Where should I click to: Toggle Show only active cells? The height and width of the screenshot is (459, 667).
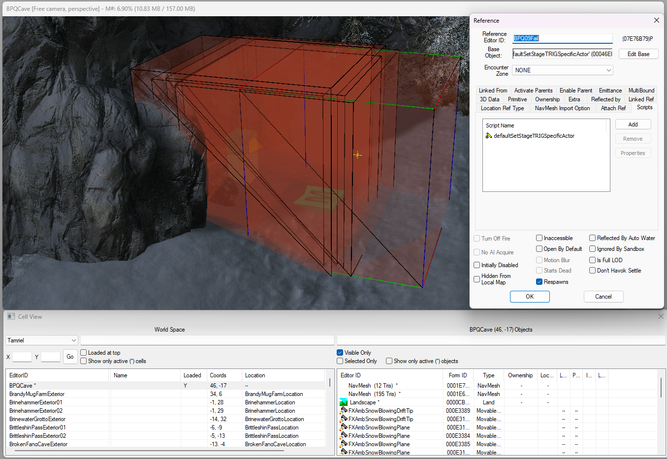[83, 361]
